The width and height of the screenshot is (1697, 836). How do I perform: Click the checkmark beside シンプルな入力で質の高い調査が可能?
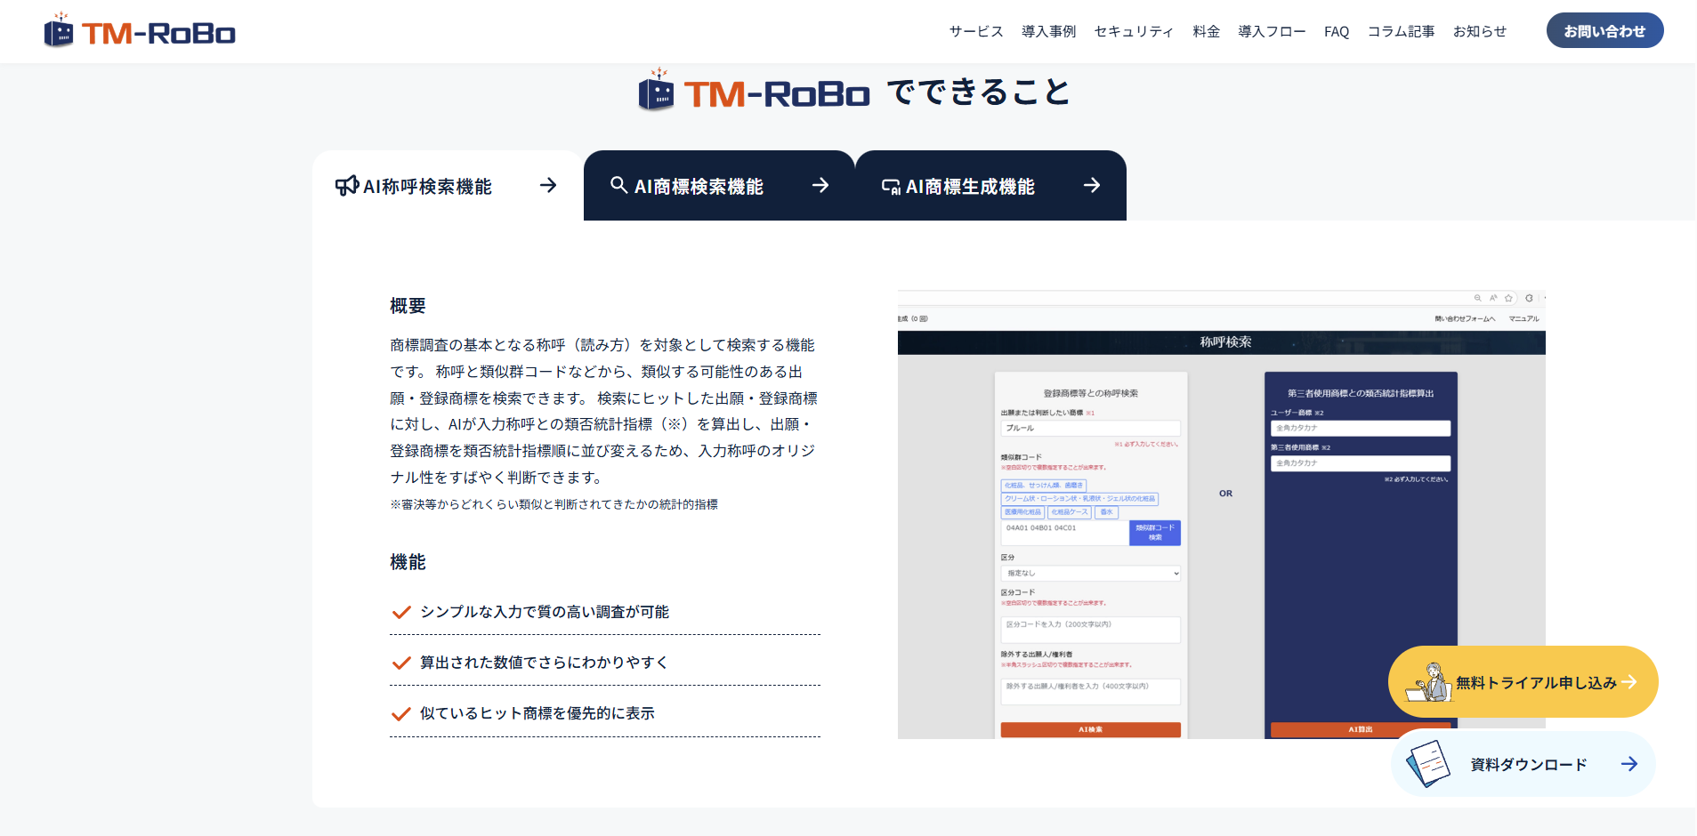pos(401,612)
